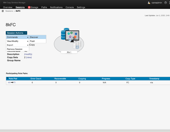Click the n/a timestamp cell
The height and width of the screenshot is (132, 170).
click(x=152, y=82)
